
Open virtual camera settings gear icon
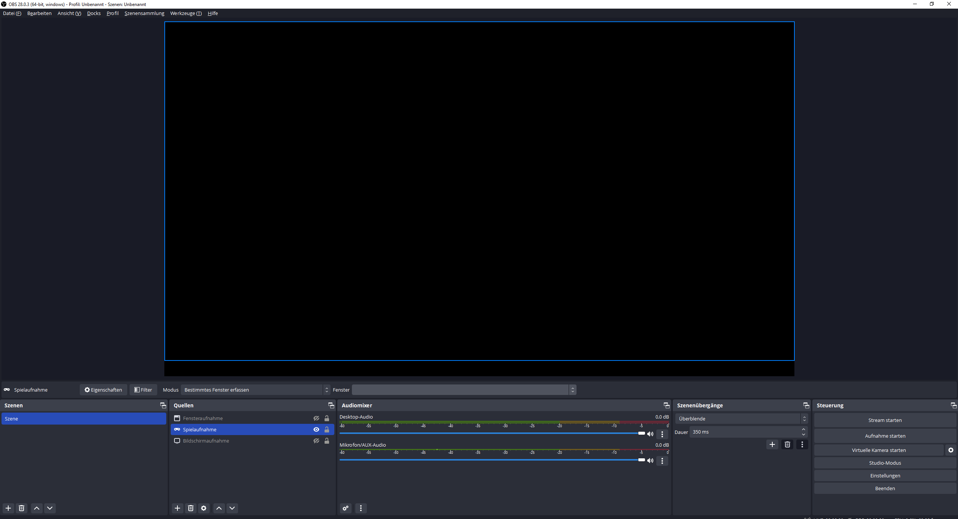[951, 450]
